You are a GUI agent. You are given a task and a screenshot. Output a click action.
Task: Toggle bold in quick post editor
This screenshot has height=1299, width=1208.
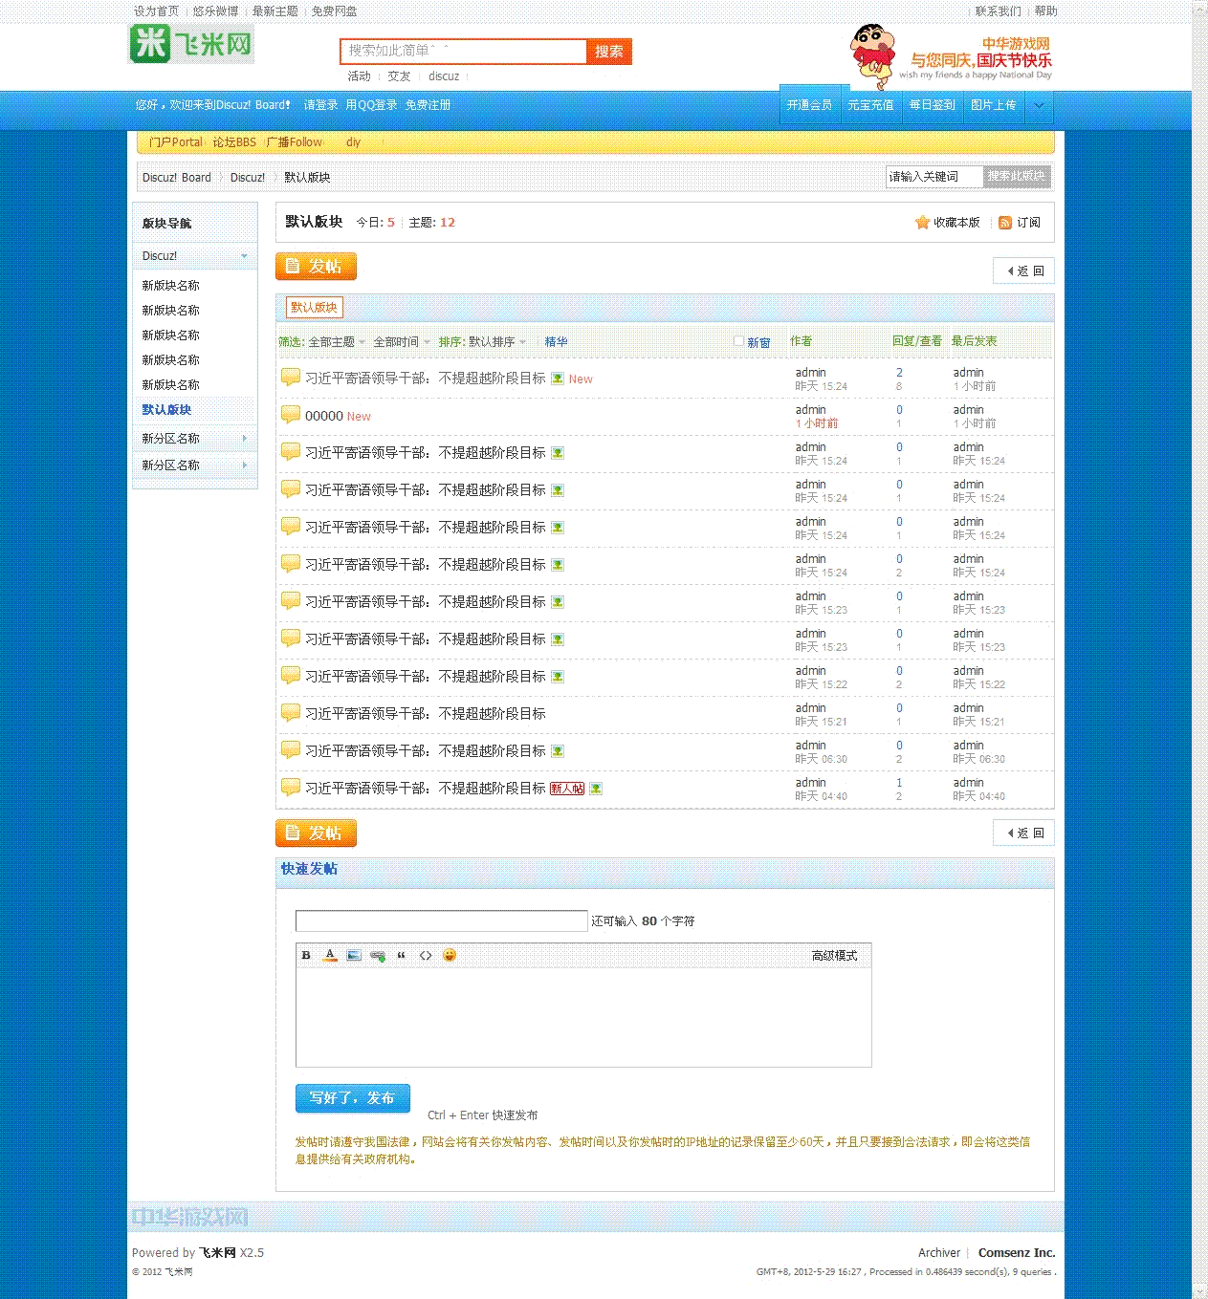point(306,955)
